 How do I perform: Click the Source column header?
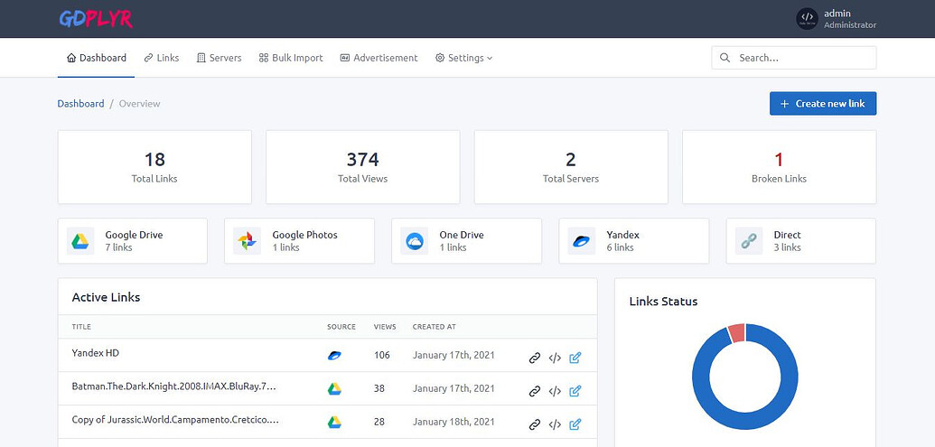click(x=341, y=327)
